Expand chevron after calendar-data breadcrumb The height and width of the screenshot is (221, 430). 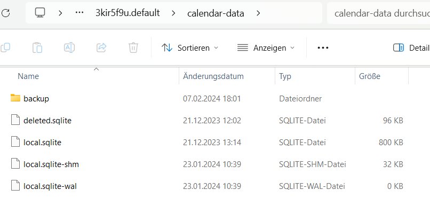coord(258,13)
